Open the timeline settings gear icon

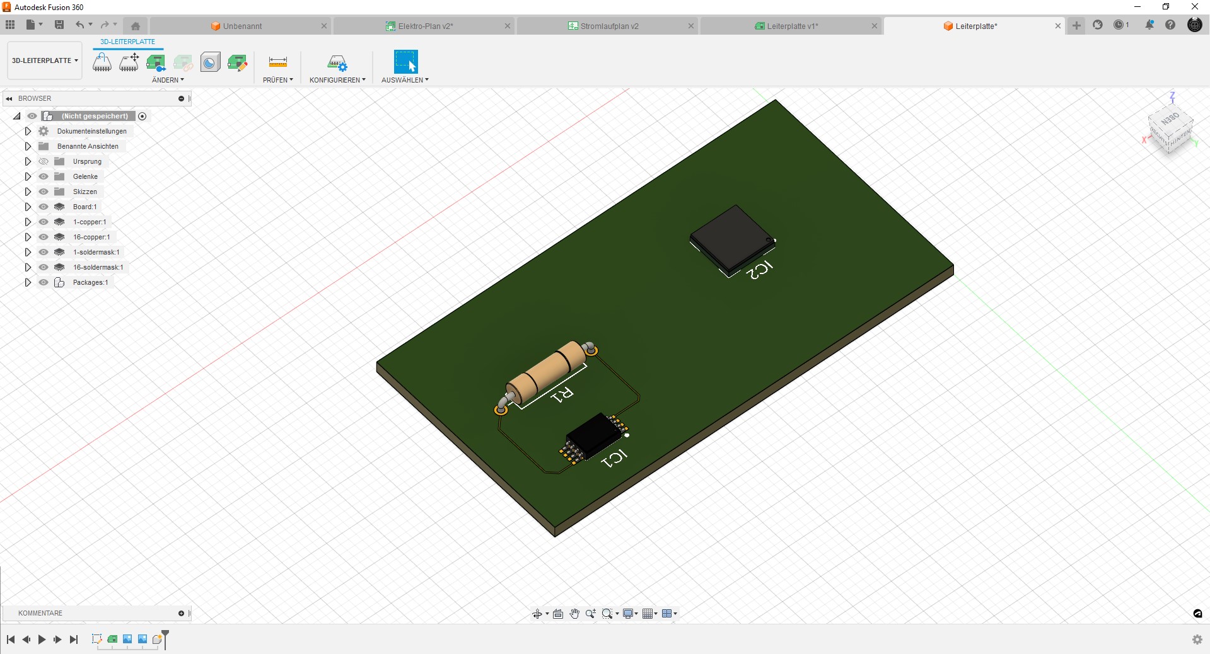[1197, 640]
